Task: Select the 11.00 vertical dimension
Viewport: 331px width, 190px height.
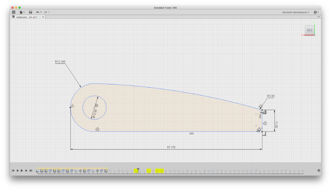Action: coord(277,124)
